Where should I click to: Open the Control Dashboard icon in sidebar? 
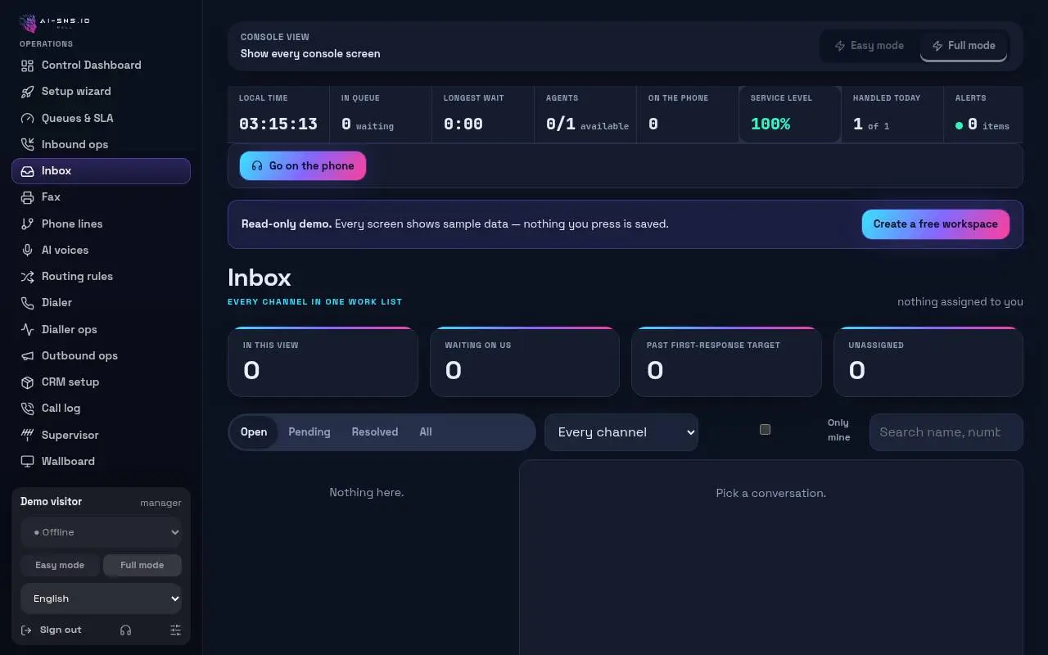(x=27, y=65)
